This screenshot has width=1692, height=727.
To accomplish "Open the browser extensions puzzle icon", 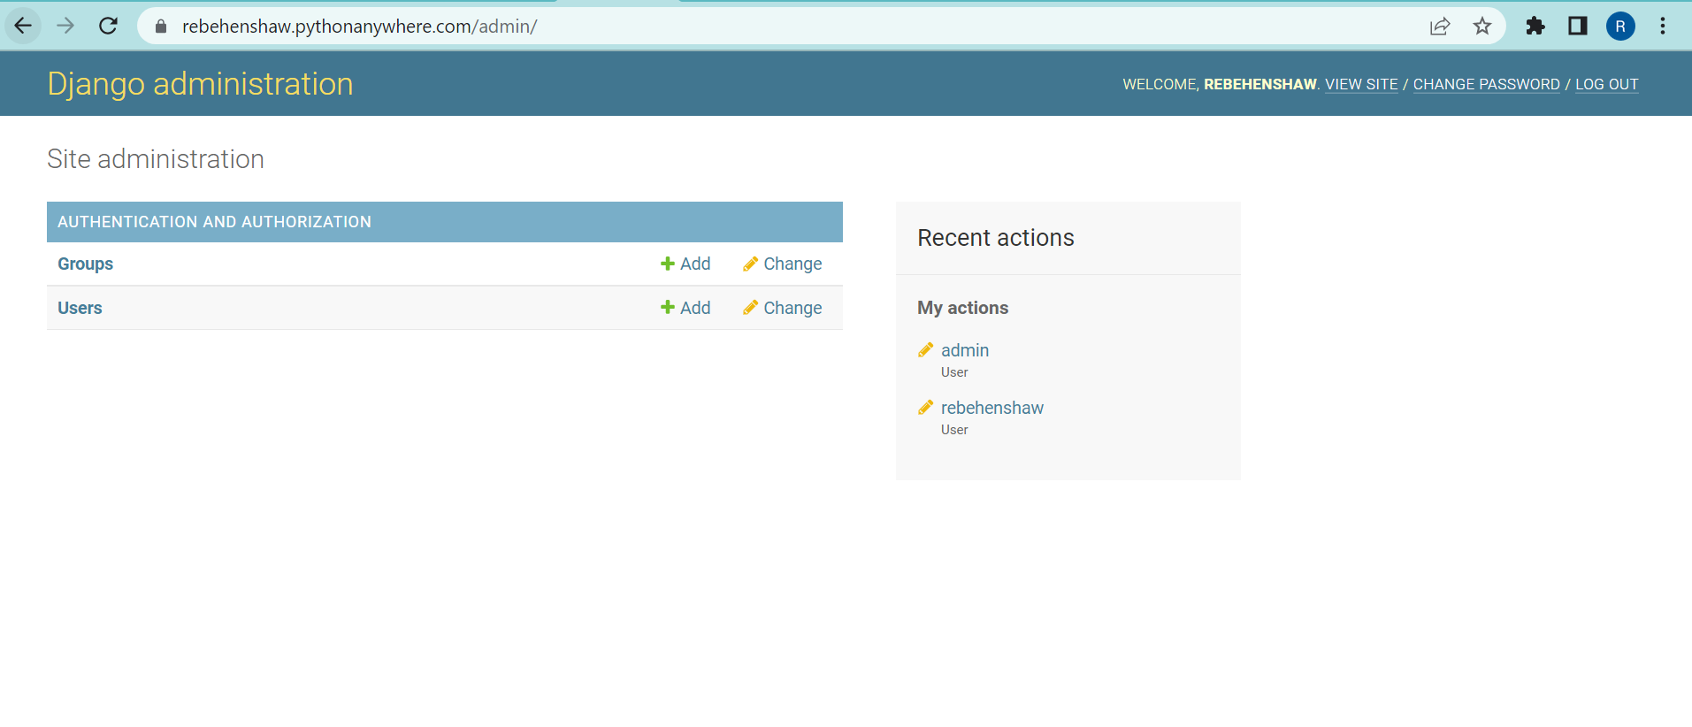I will tap(1535, 27).
